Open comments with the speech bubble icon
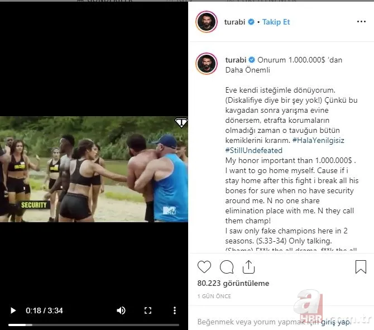The image size is (374, 330). (227, 267)
